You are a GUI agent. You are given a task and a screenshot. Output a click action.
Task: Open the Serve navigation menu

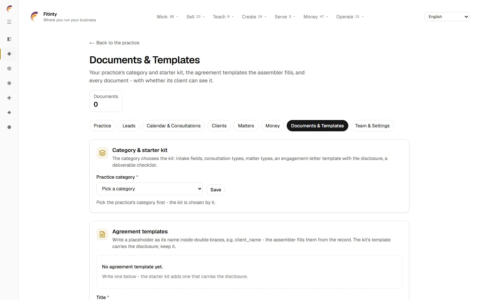285,17
